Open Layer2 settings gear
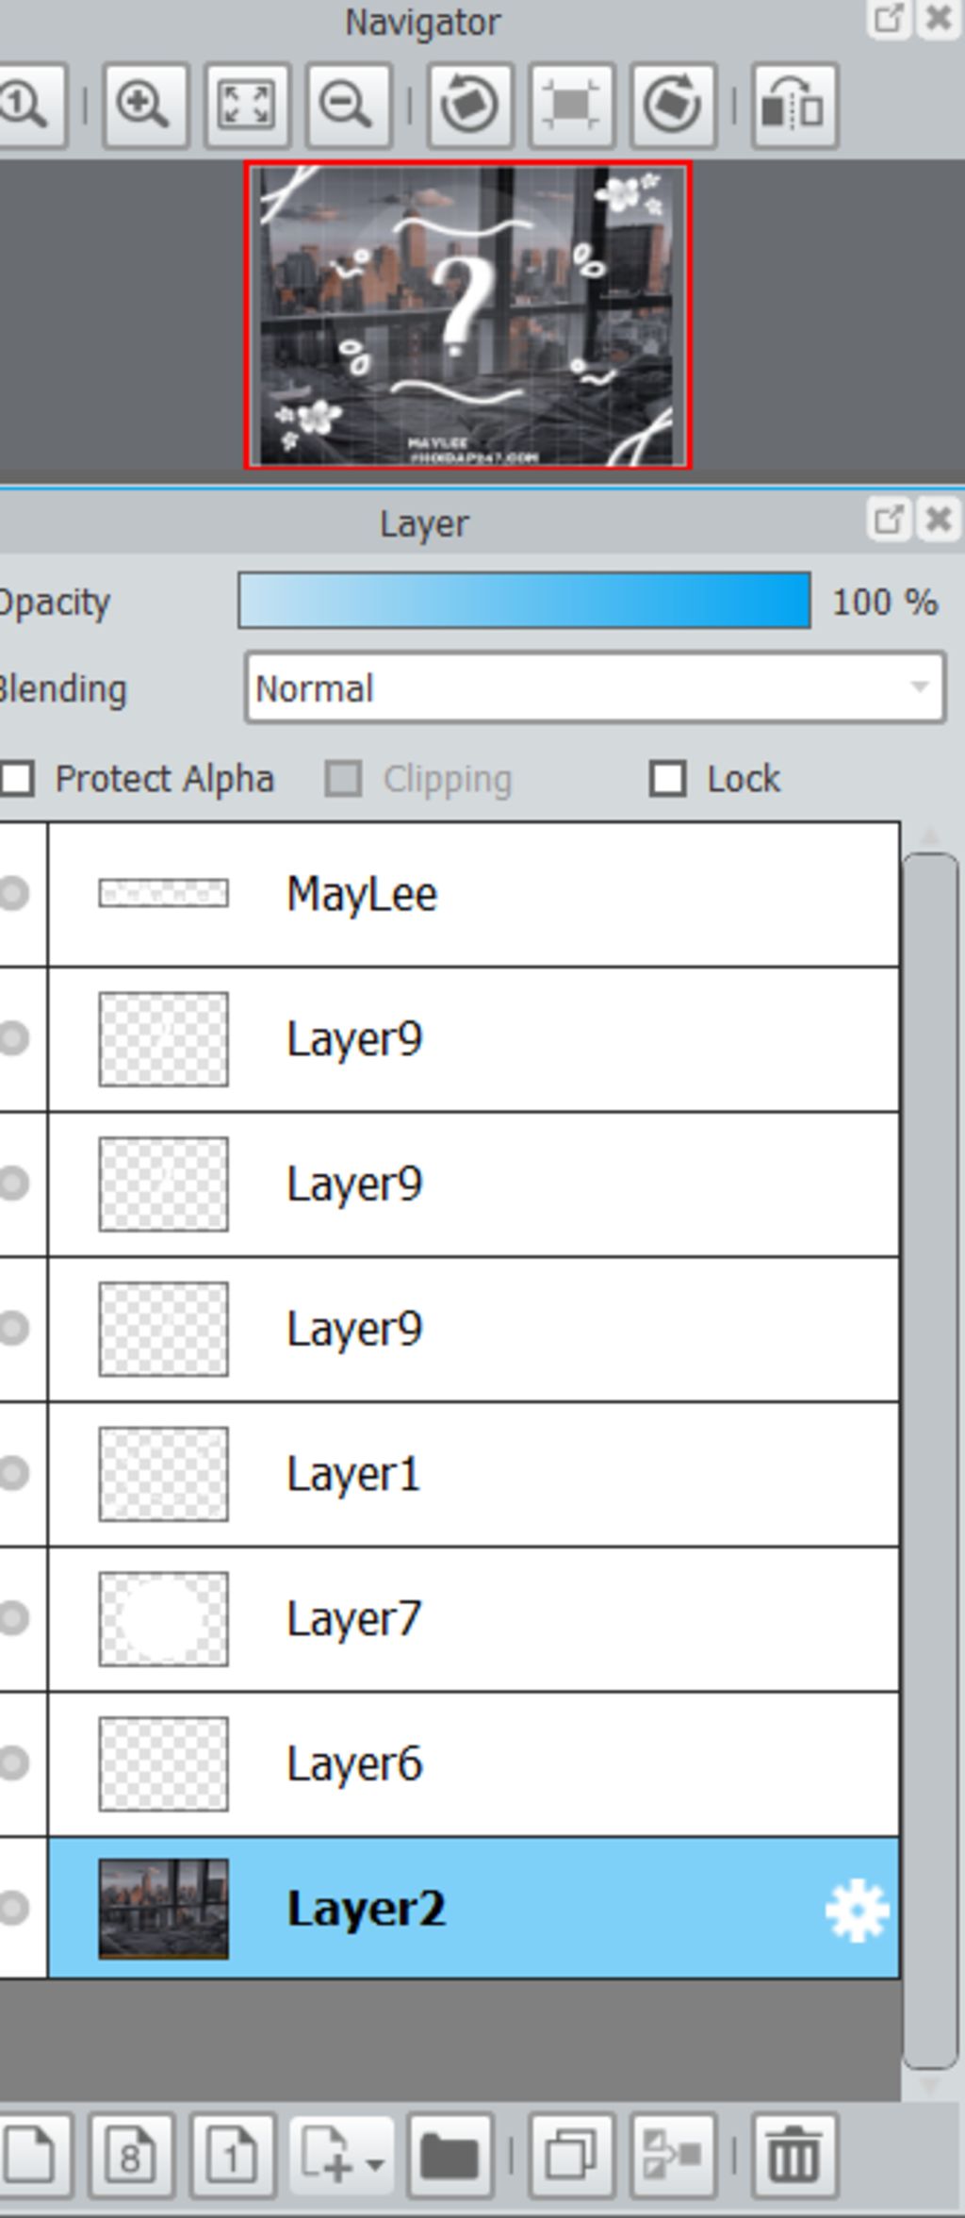Image resolution: width=965 pixels, height=2218 pixels. point(857,1911)
